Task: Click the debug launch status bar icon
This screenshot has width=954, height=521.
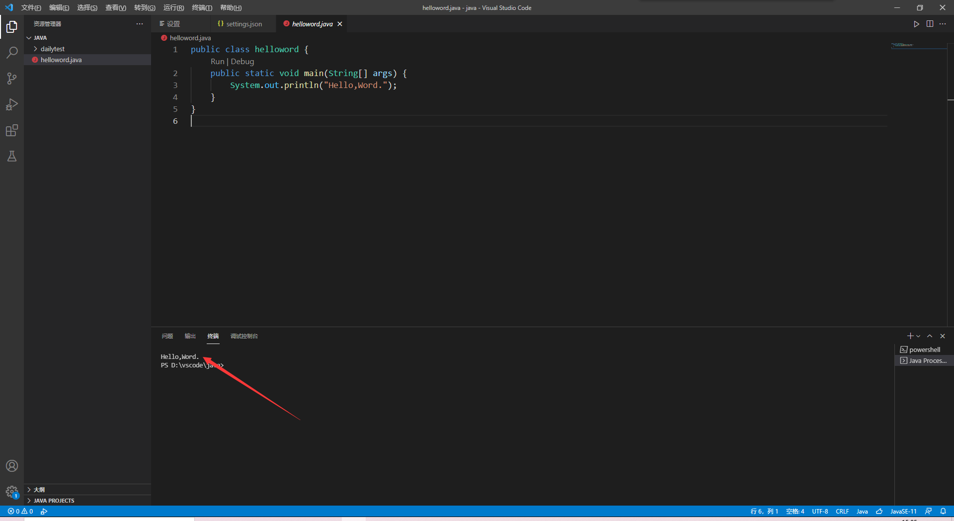Action: pos(44,511)
